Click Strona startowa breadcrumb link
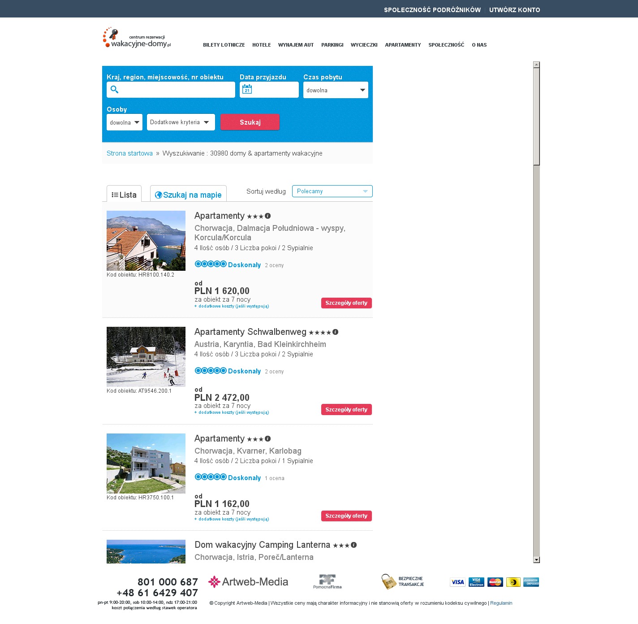This screenshot has width=638, height=624. pos(129,153)
